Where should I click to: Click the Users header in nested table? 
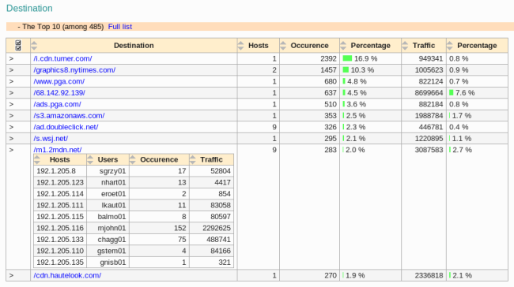pyautogui.click(x=108, y=160)
